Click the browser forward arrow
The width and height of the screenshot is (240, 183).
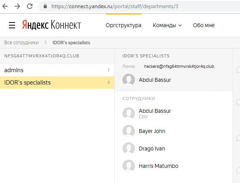click(17, 6)
